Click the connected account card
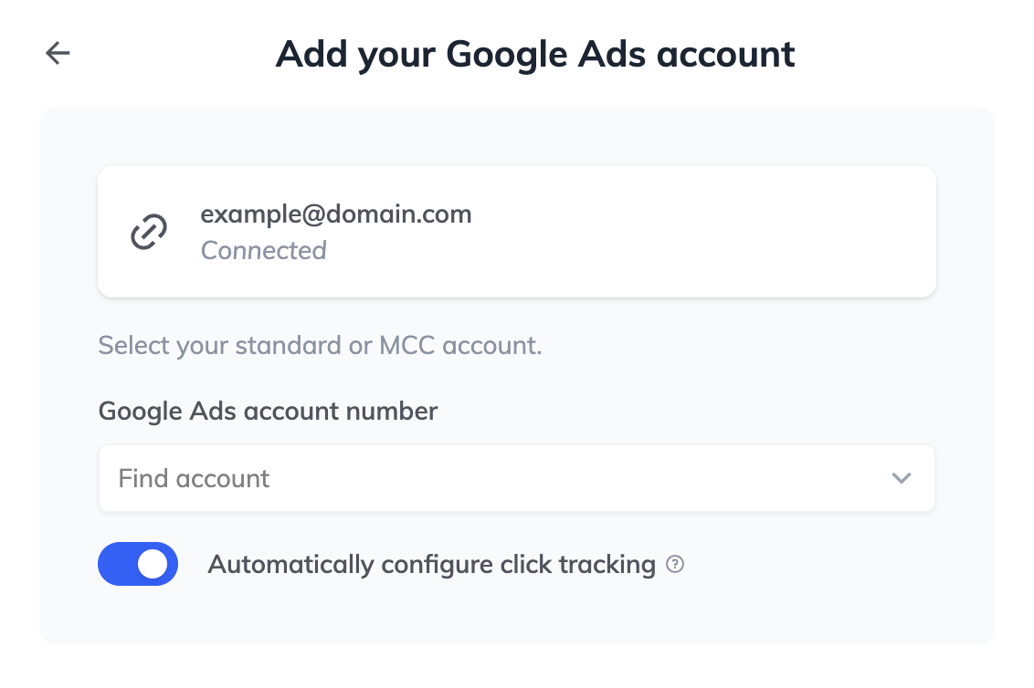 (x=516, y=232)
